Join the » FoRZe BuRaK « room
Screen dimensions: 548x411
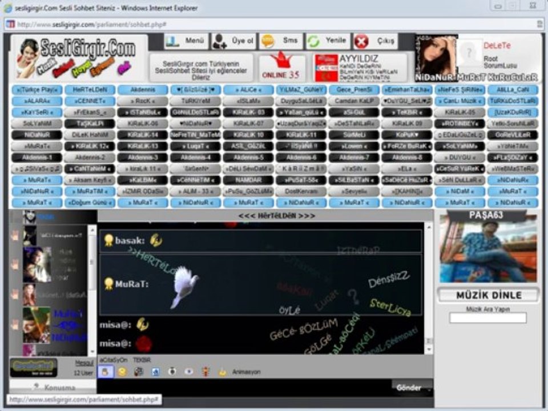(407, 146)
